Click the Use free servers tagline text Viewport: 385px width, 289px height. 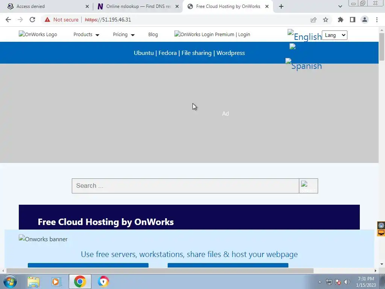pos(189,254)
